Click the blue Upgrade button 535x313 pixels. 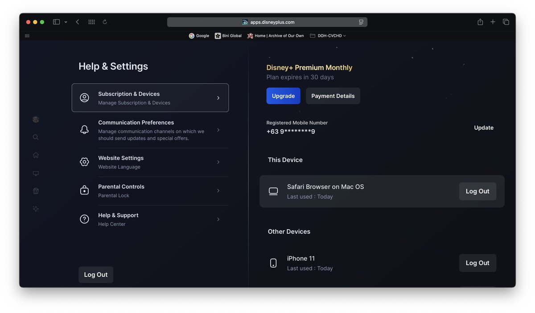pos(284,96)
